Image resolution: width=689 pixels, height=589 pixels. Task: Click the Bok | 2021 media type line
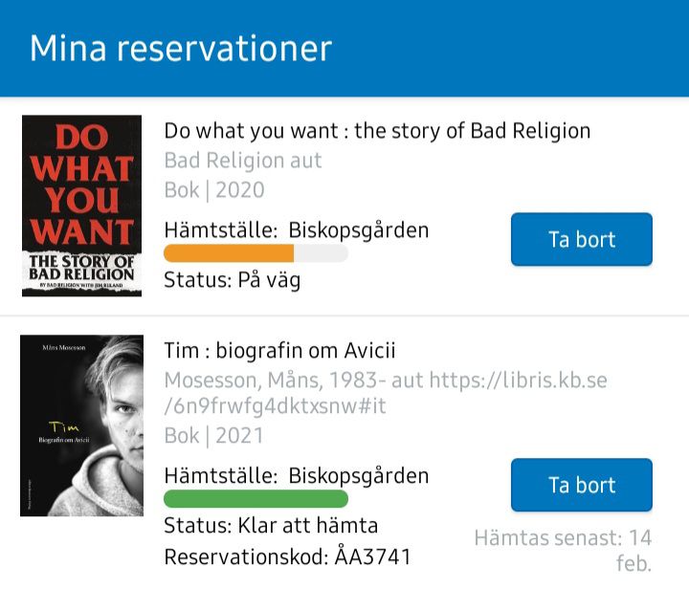(213, 435)
